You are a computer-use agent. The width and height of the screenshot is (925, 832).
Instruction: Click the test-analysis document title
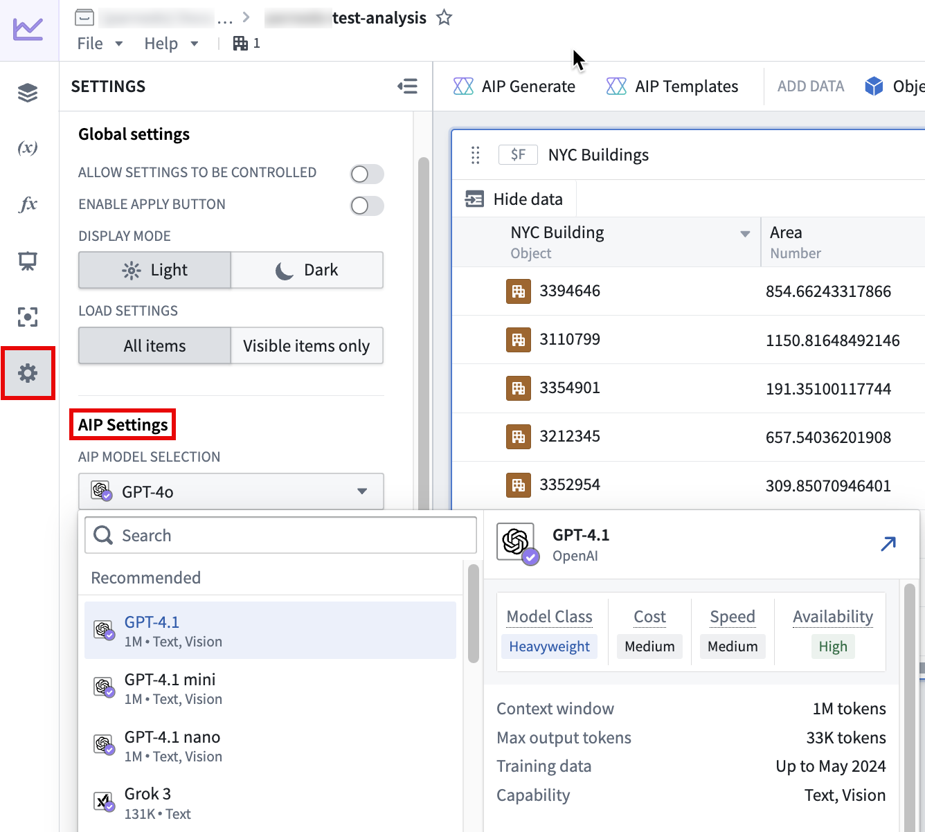379,18
